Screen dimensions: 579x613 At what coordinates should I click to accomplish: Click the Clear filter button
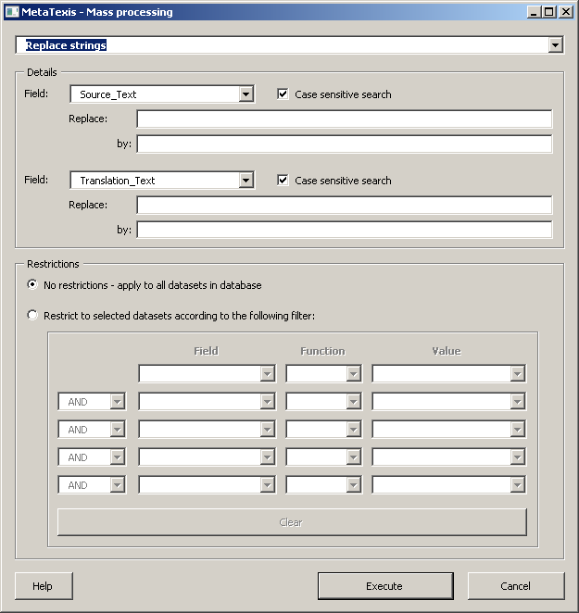292,522
